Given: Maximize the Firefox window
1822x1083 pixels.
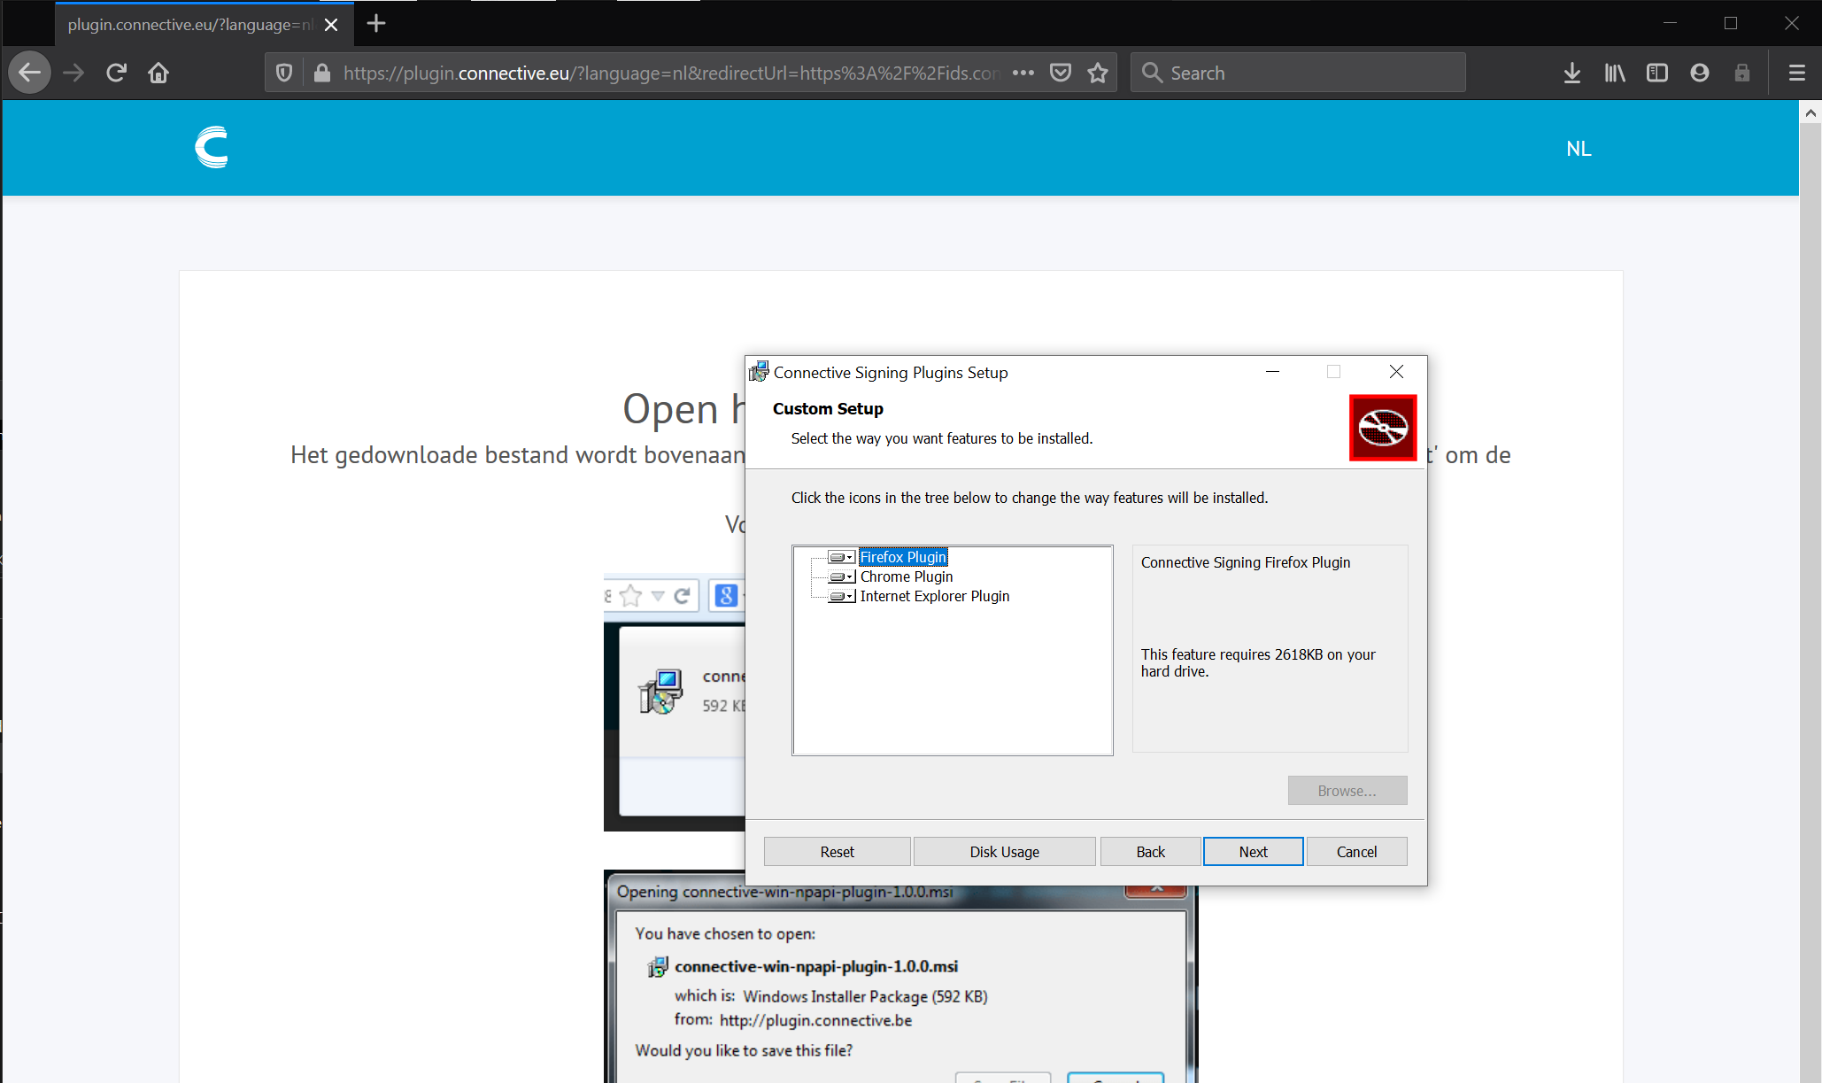Looking at the screenshot, I should (x=1731, y=23).
